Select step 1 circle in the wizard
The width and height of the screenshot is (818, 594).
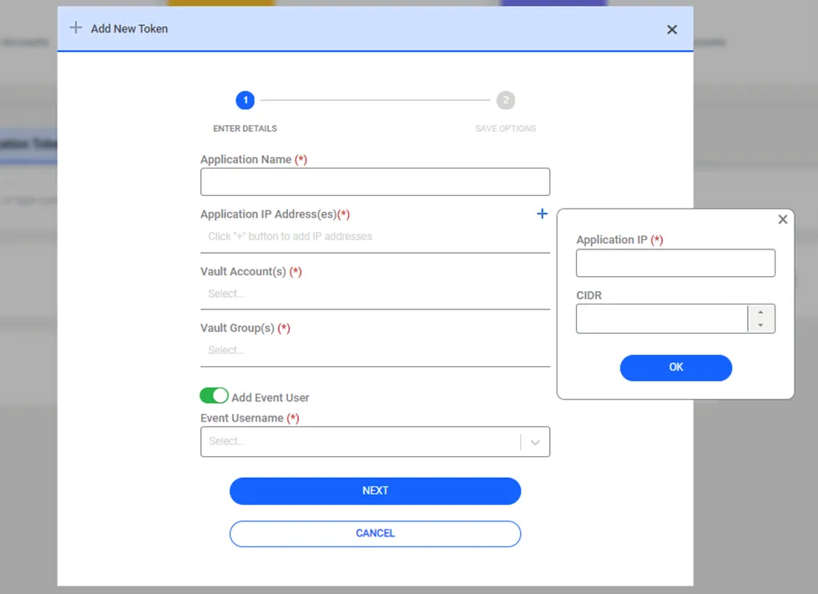[245, 101]
